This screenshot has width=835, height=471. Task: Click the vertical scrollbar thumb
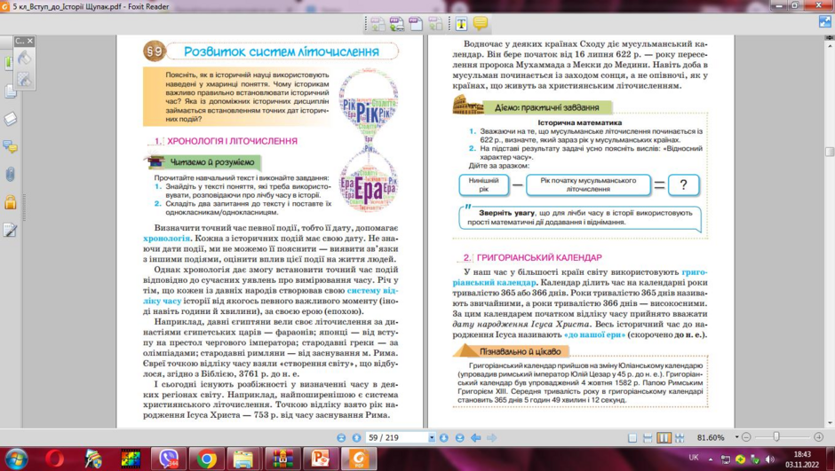pyautogui.click(x=829, y=152)
